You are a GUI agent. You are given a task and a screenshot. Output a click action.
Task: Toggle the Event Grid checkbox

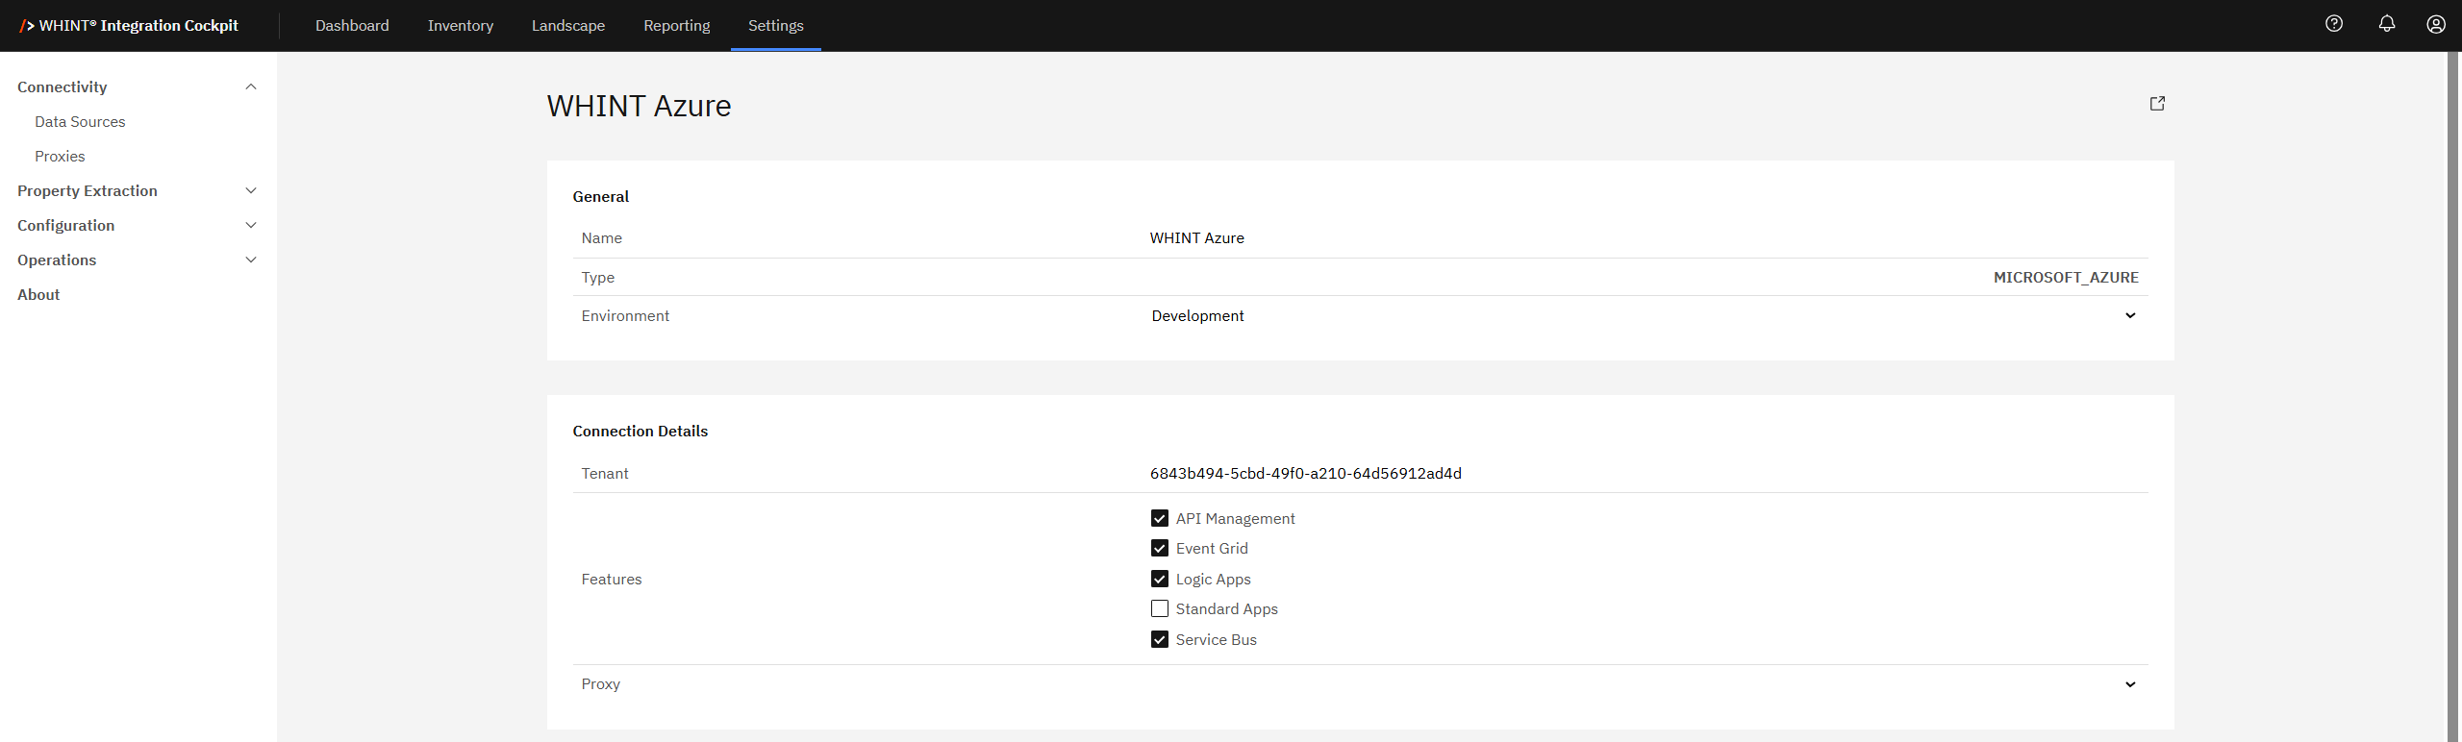point(1160,549)
